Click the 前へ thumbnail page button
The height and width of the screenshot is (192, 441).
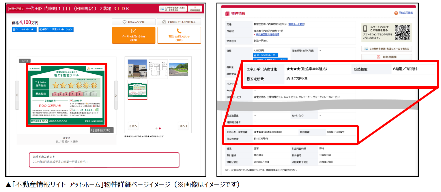pyautogui.click(x=133, y=126)
